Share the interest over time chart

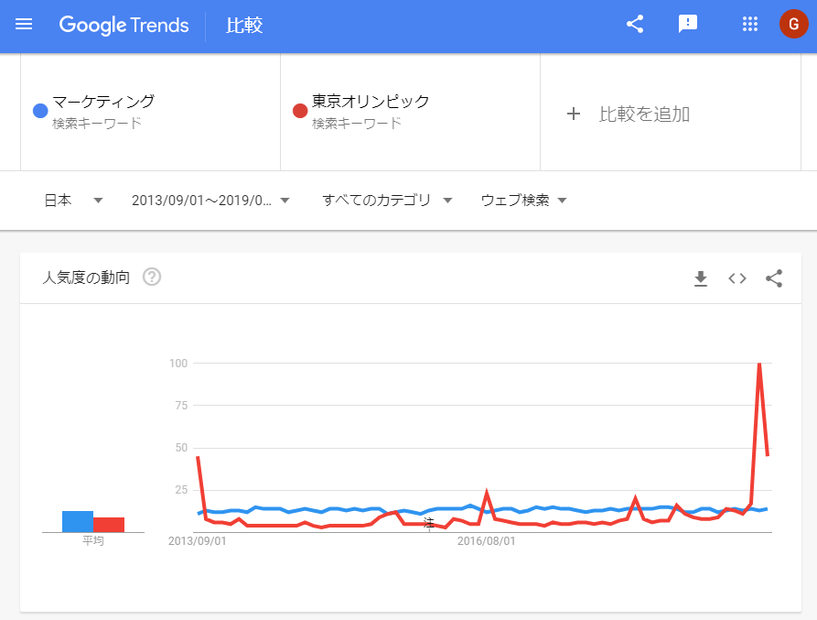(x=774, y=278)
